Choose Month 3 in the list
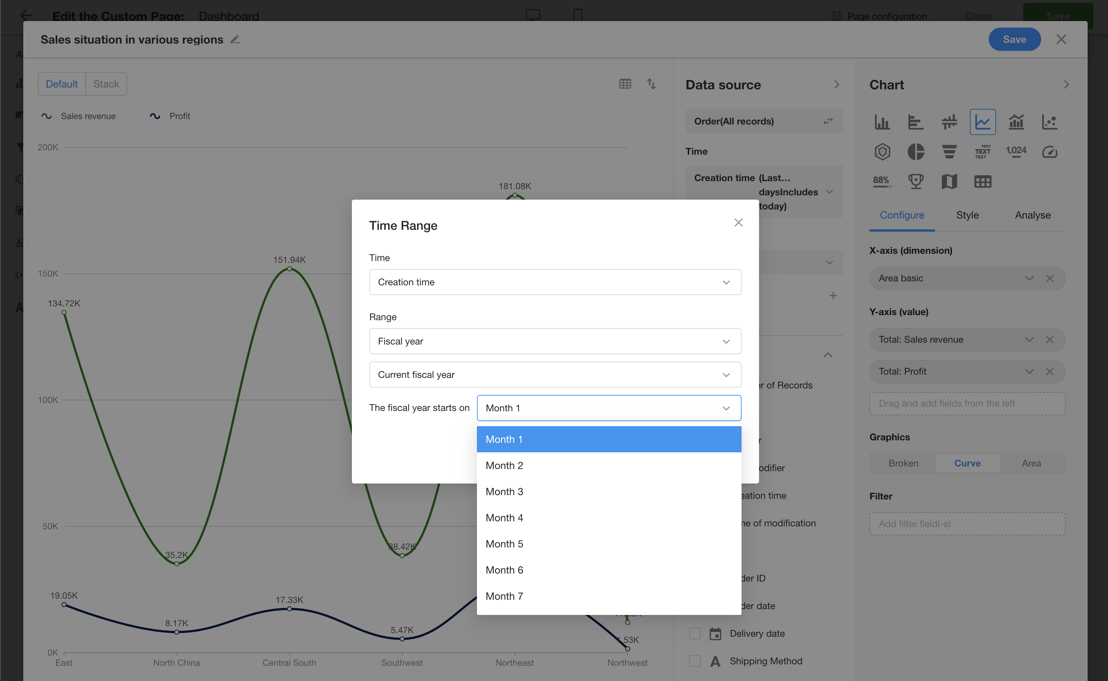 pyautogui.click(x=609, y=492)
